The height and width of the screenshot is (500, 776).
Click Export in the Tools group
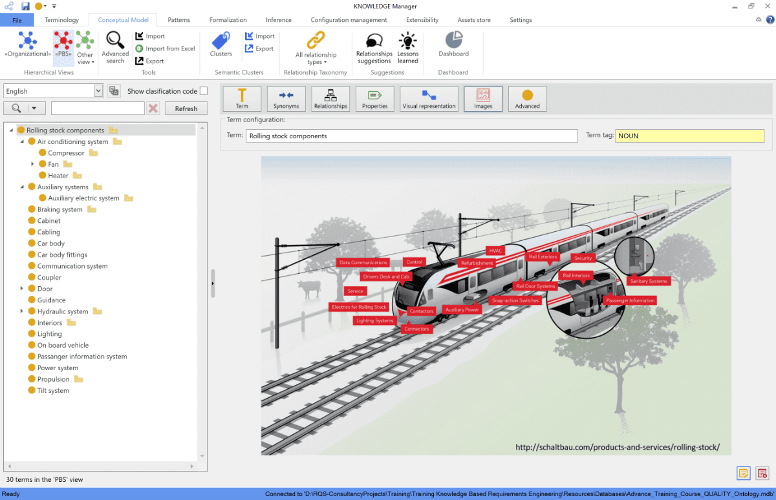tap(149, 61)
